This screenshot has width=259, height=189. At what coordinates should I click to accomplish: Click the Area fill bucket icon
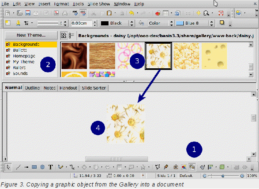pos(141,23)
